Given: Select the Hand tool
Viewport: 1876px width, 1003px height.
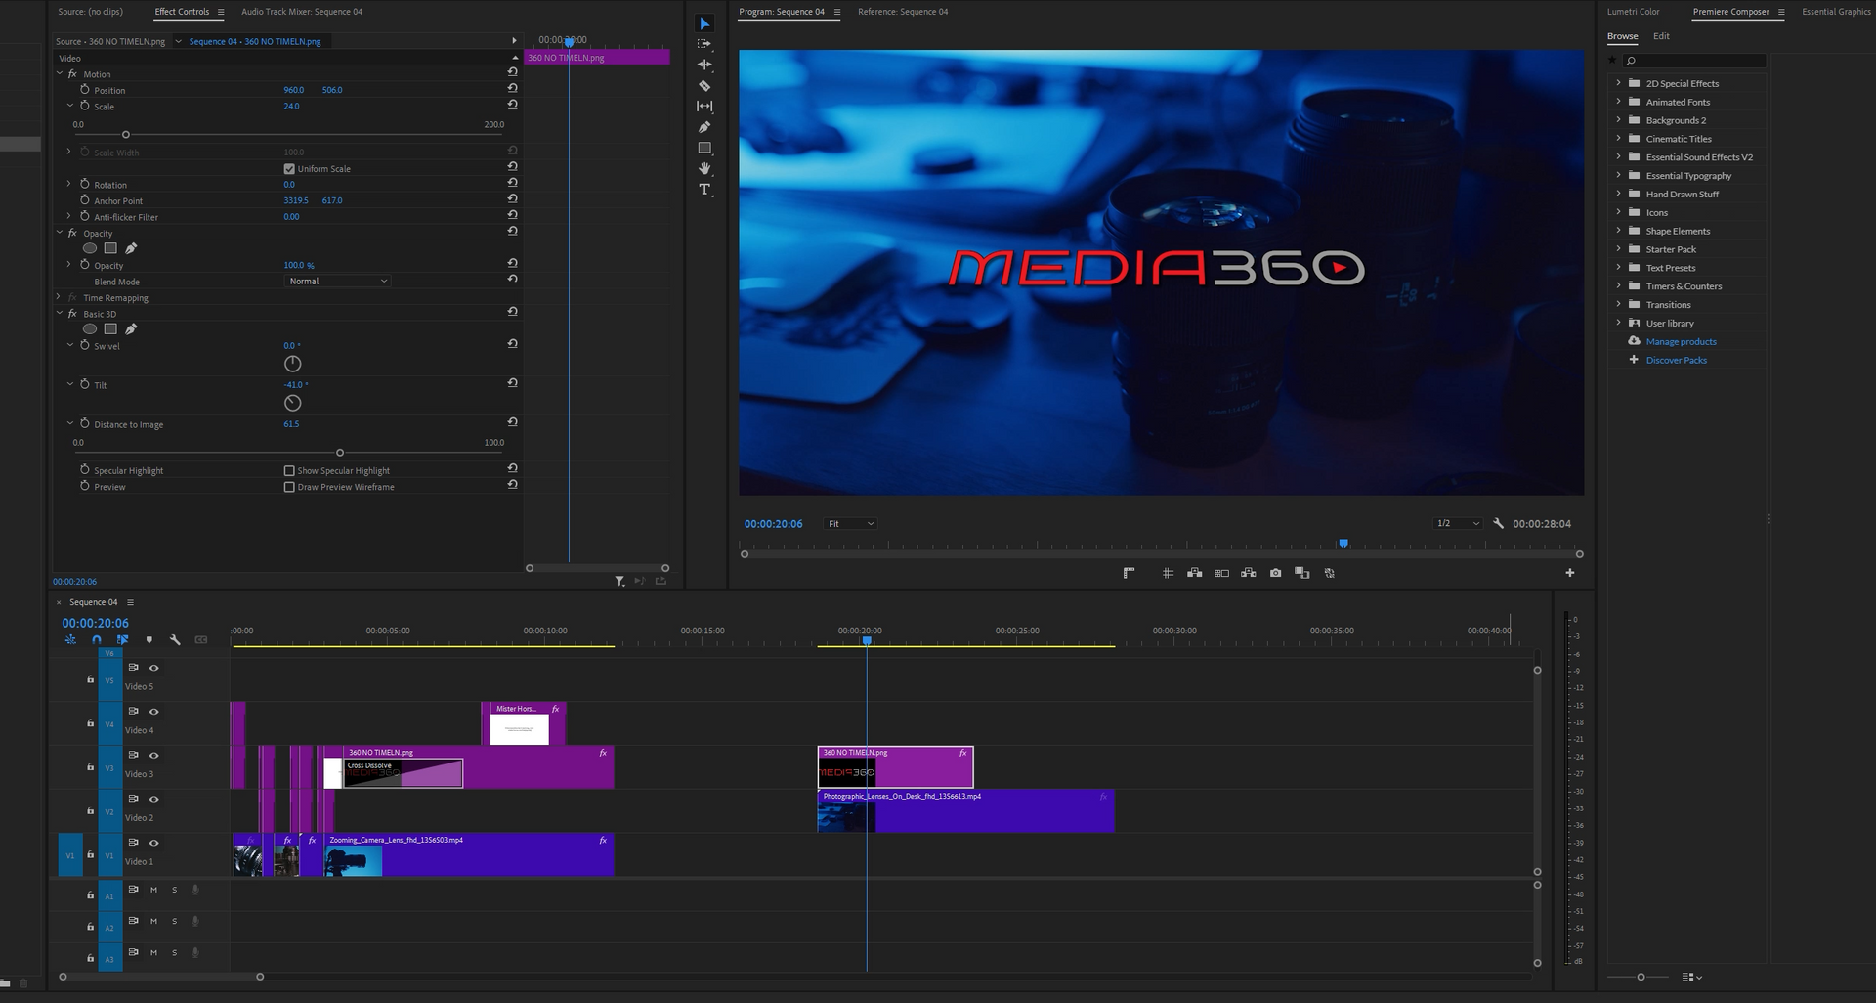Looking at the screenshot, I should [704, 168].
